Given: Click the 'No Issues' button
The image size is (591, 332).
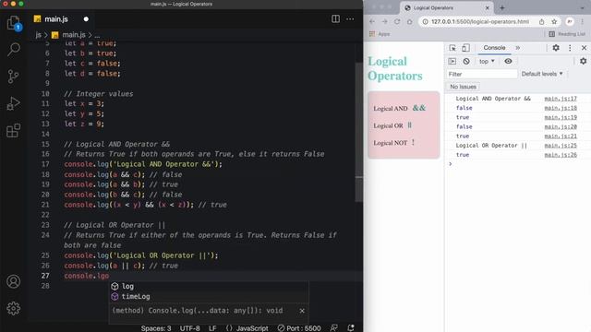Looking at the screenshot, I should [x=463, y=87].
